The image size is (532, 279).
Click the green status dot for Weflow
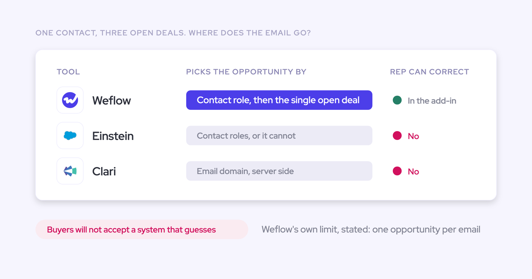coord(397,100)
